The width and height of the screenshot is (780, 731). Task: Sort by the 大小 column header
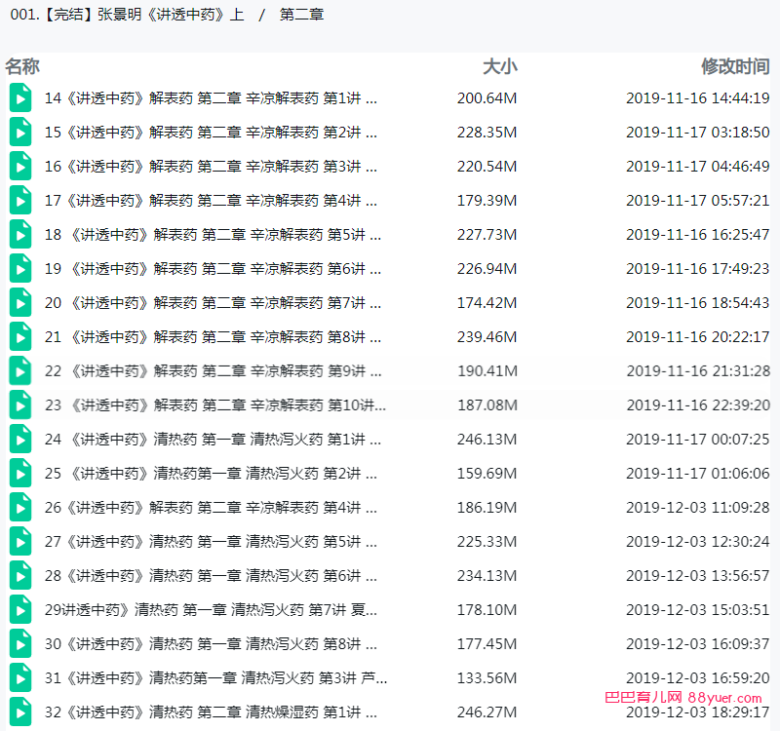coord(500,66)
